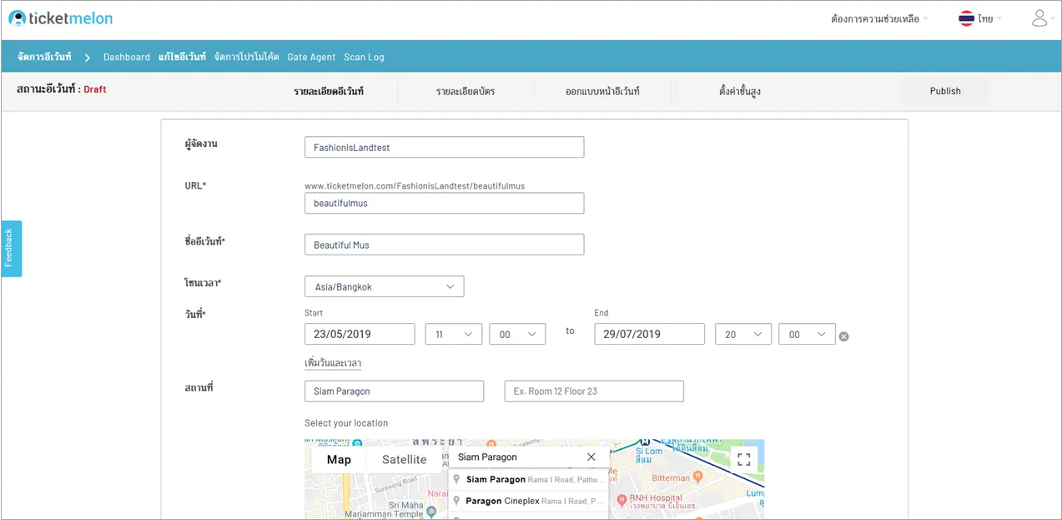Viewport: 1062px width, 520px height.
Task: Click the end date field 29/07/2019
Action: (649, 334)
